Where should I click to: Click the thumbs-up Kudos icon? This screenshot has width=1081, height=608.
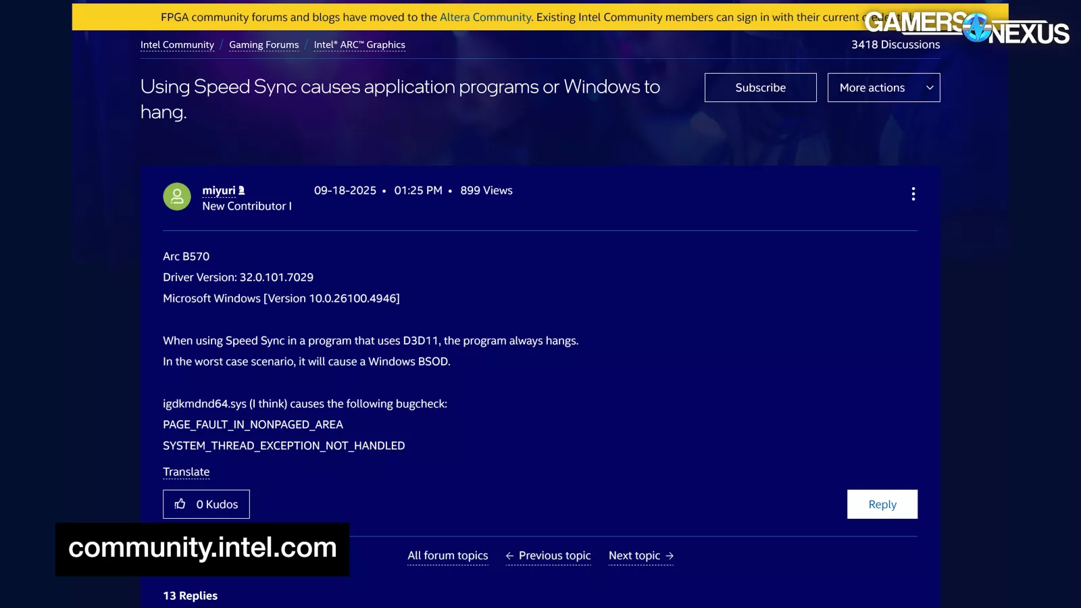[180, 504]
